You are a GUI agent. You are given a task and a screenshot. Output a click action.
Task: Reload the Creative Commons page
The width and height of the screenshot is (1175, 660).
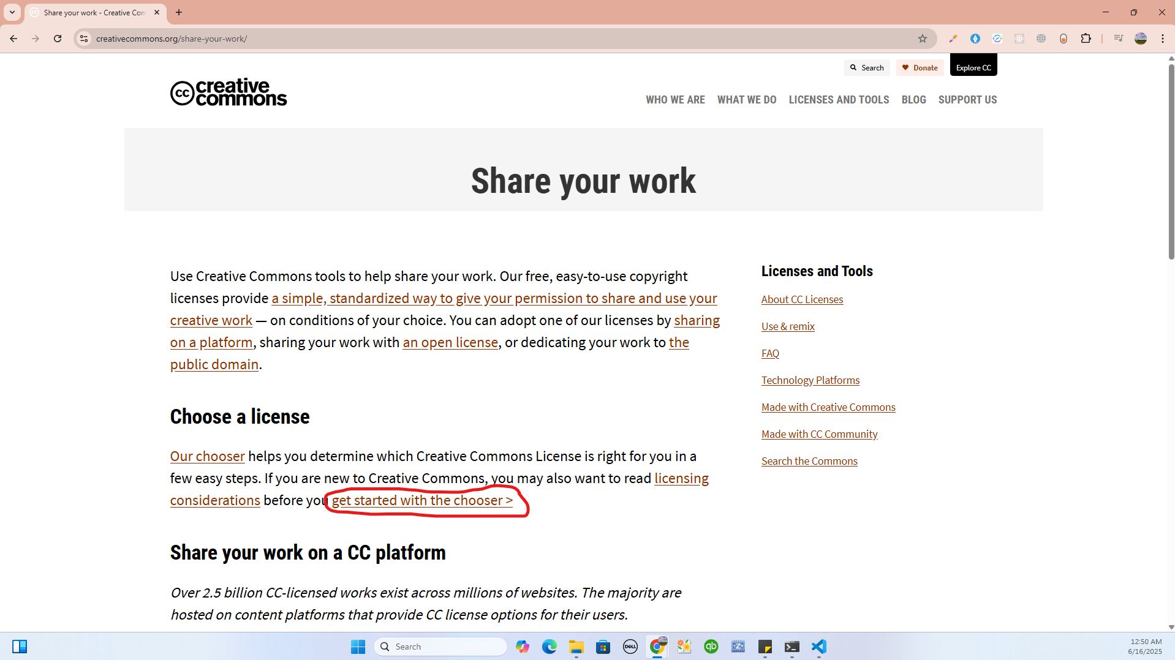(58, 39)
